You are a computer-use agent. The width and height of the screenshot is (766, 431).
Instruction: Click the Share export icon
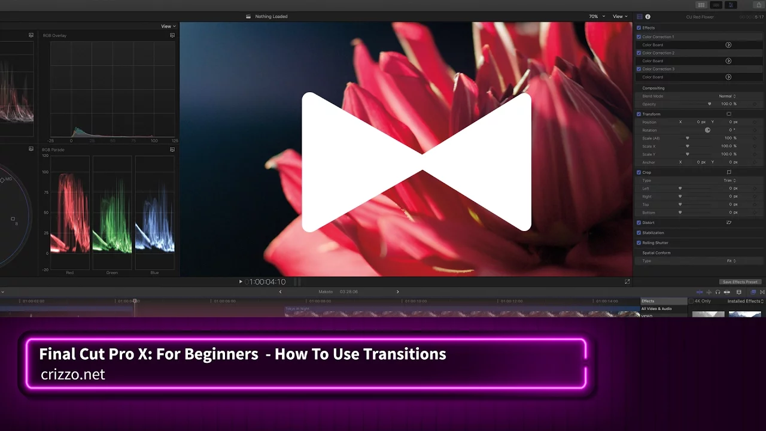click(x=759, y=5)
